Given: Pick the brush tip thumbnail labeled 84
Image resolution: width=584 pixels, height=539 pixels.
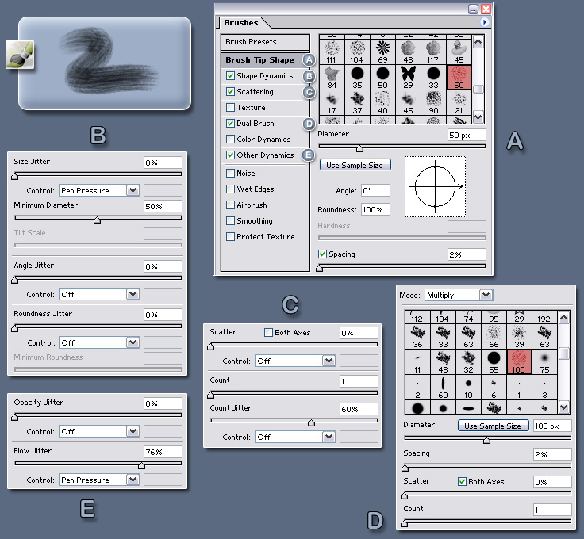Looking at the screenshot, I should click(x=332, y=79).
